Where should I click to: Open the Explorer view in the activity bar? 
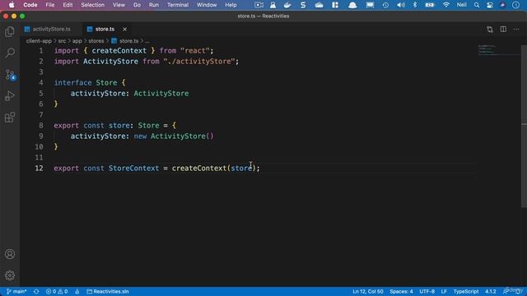pyautogui.click(x=10, y=31)
